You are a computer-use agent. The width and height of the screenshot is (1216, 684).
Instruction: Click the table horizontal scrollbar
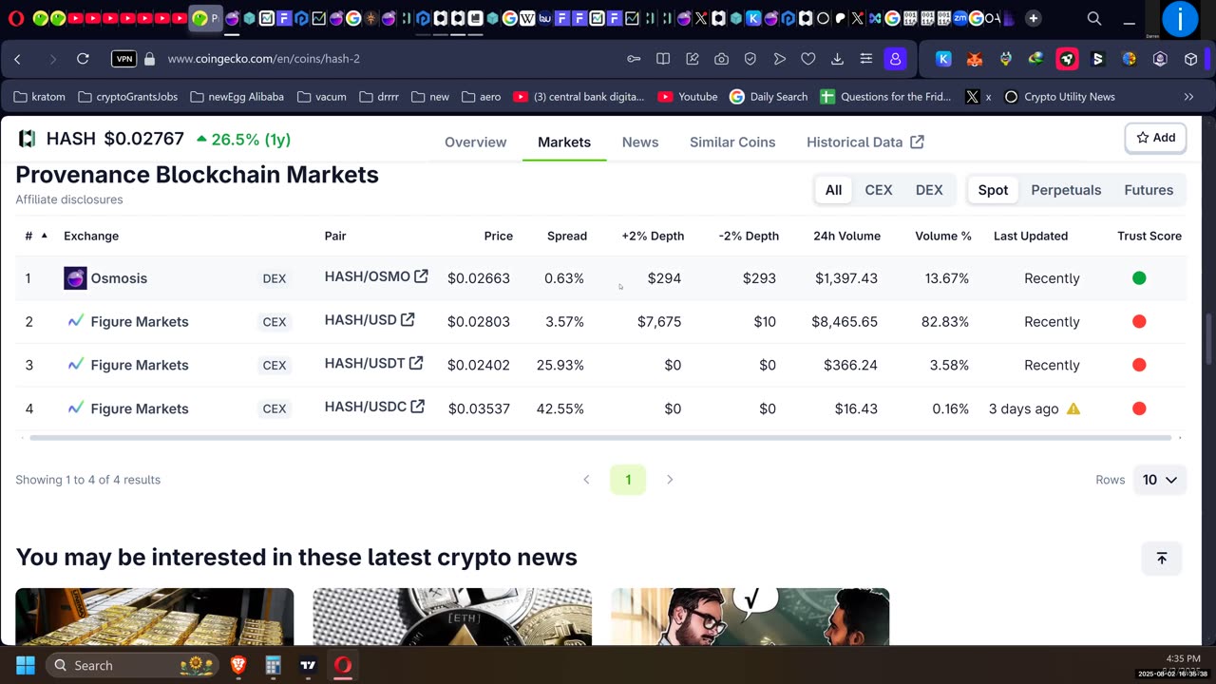pyautogui.click(x=600, y=438)
